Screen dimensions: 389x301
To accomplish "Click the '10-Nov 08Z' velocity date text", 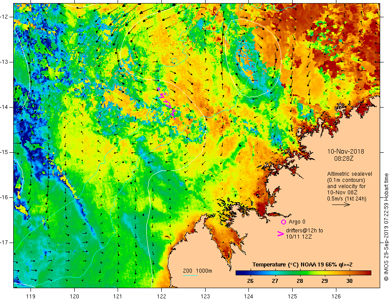I will pos(343,193).
